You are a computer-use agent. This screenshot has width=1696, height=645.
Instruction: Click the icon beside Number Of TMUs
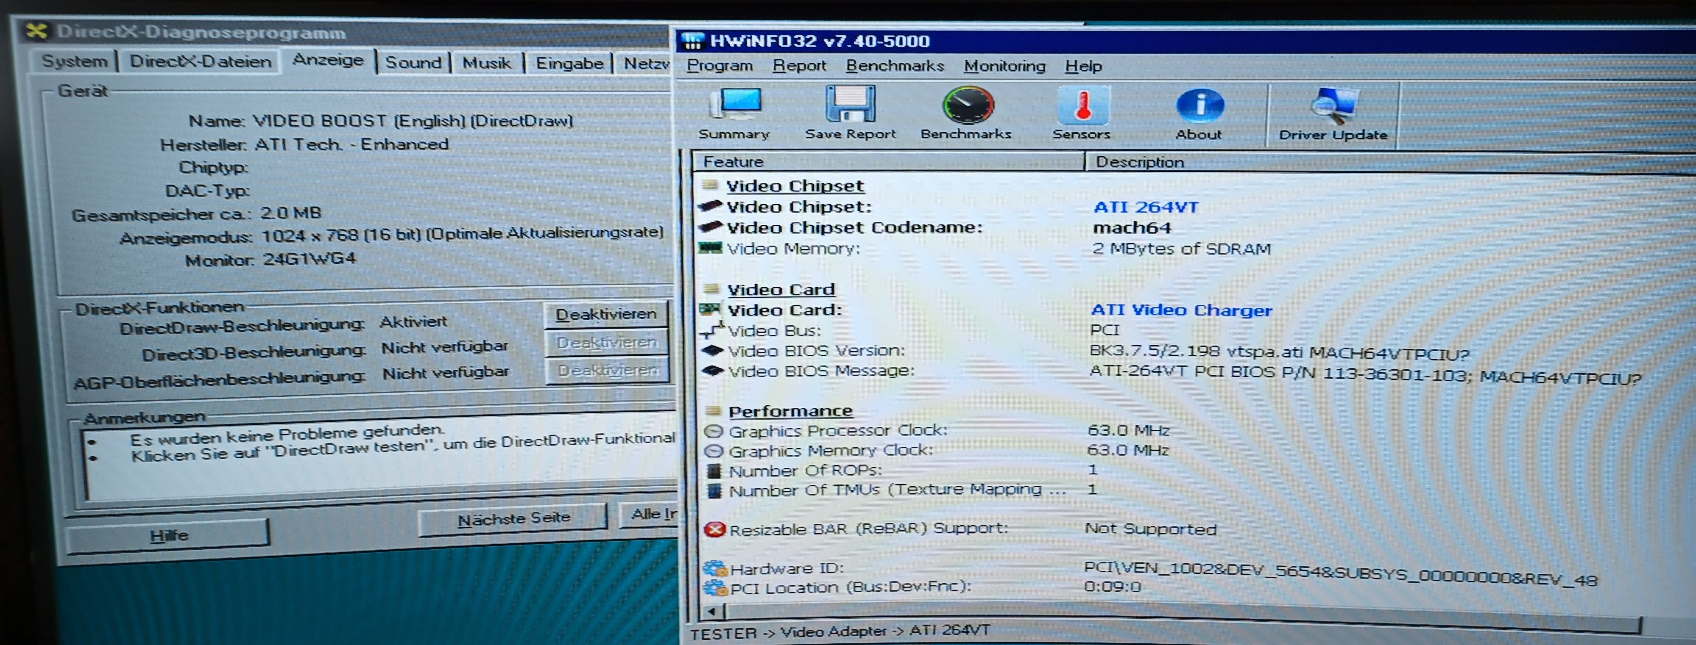tap(714, 490)
